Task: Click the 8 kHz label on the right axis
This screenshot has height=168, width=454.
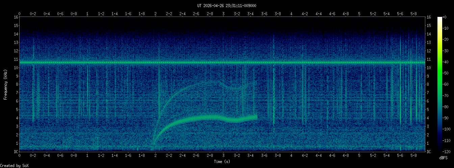Action: point(428,84)
